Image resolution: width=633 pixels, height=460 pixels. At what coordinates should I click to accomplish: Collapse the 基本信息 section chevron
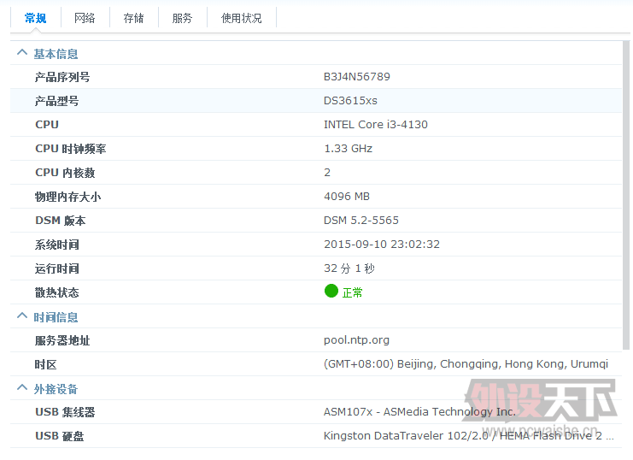point(22,53)
